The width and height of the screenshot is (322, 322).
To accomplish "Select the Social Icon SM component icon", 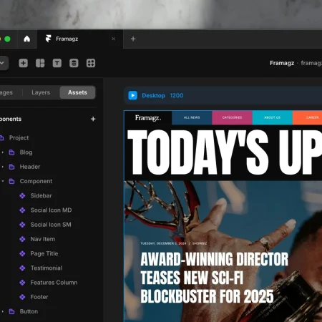I will tap(22, 225).
